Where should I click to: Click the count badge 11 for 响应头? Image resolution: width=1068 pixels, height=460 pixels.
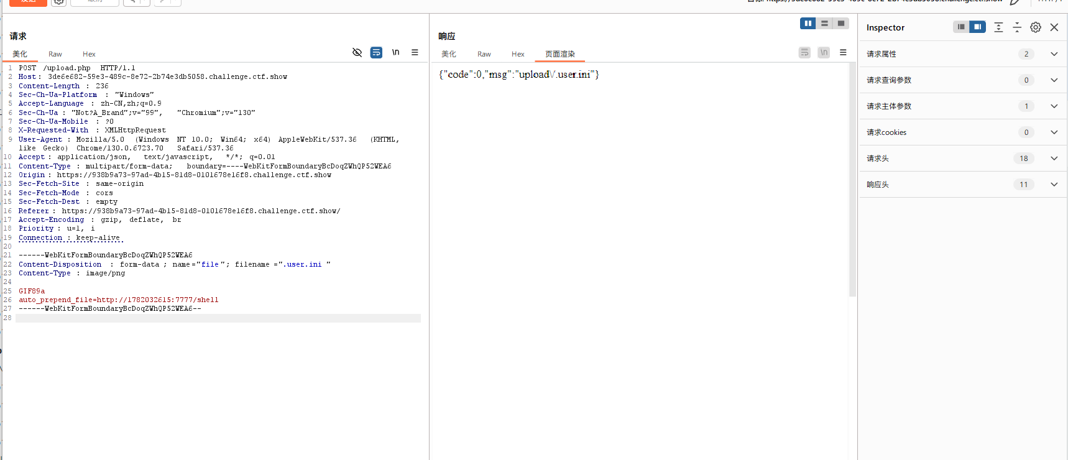pos(1024,185)
